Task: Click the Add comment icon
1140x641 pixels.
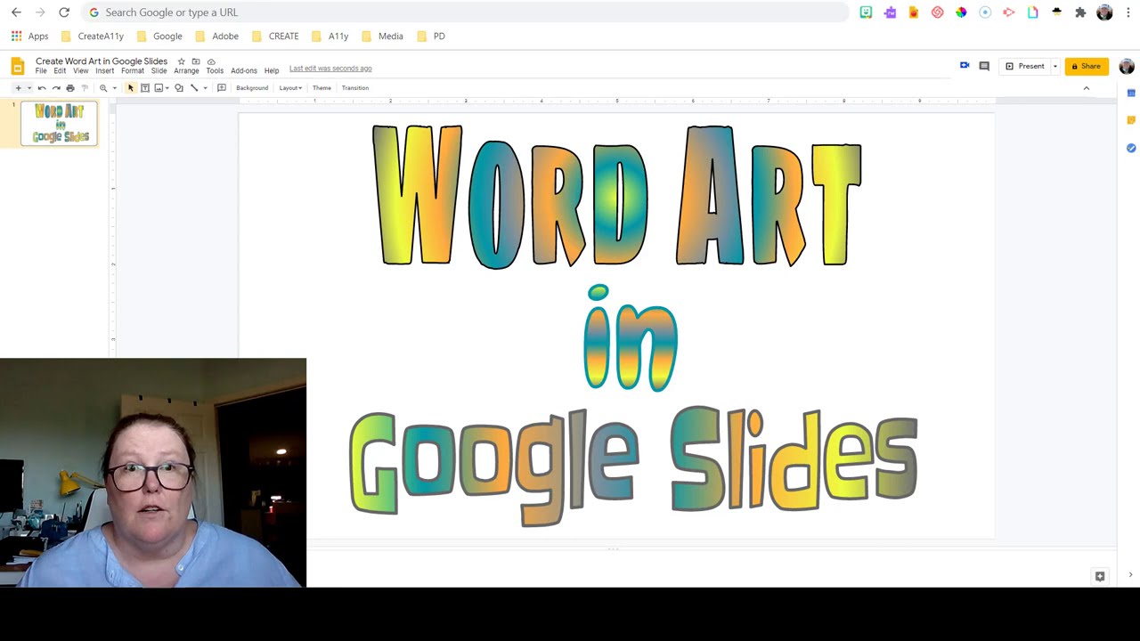Action: tap(222, 88)
